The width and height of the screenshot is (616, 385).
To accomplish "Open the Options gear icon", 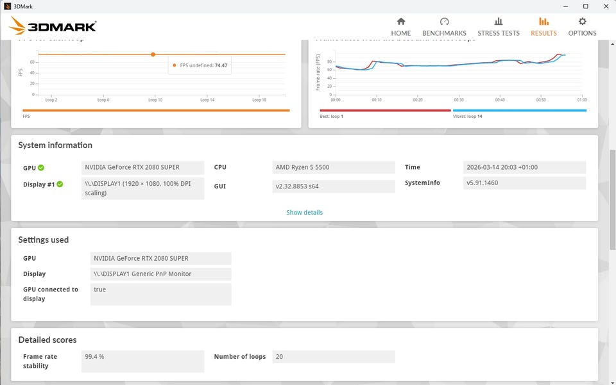I will coord(582,21).
